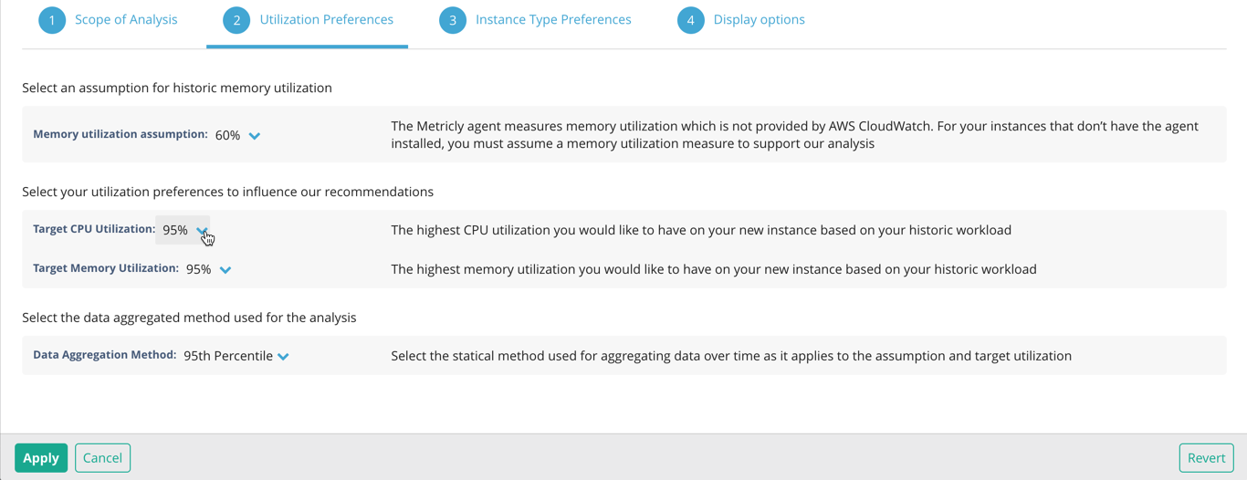Viewport: 1247px width, 480px height.
Task: Click the step 3 circle icon
Action: click(x=453, y=20)
